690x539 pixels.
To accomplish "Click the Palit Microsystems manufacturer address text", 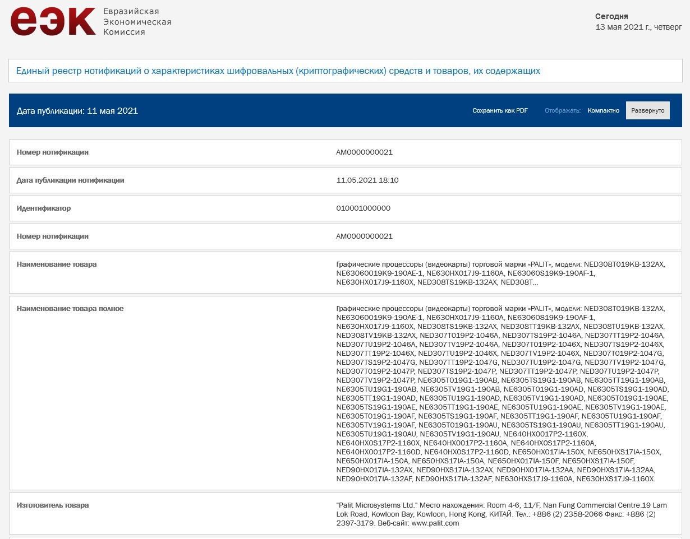I will pyautogui.click(x=502, y=514).
